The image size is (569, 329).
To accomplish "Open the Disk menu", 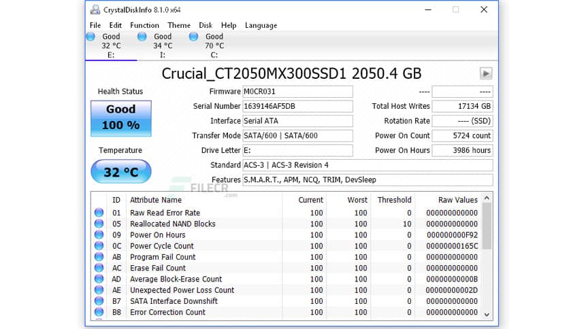I will coord(206,25).
